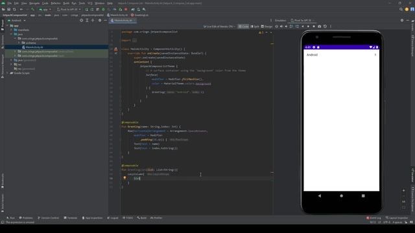Viewport: 415px width, 233px height.
Task: Hide the Project panel with minus icon
Action: 105,20
